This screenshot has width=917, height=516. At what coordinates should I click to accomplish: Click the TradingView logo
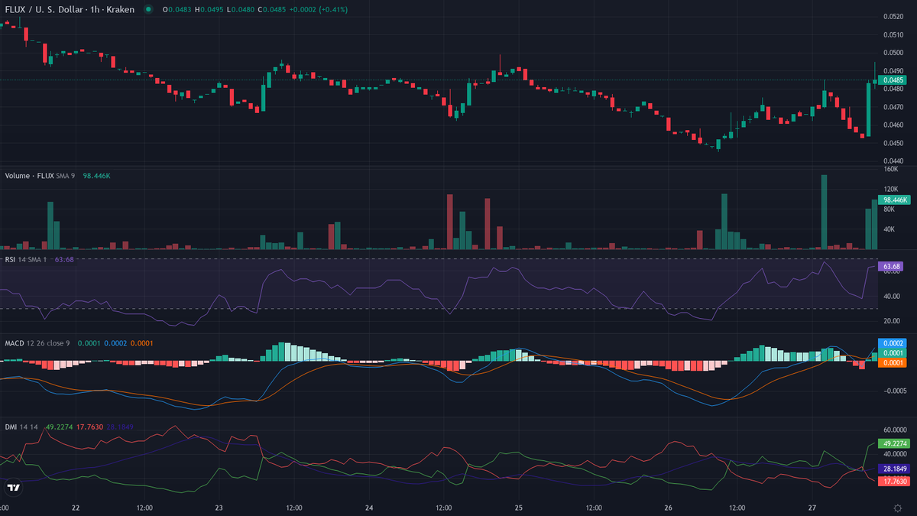[x=13, y=487]
